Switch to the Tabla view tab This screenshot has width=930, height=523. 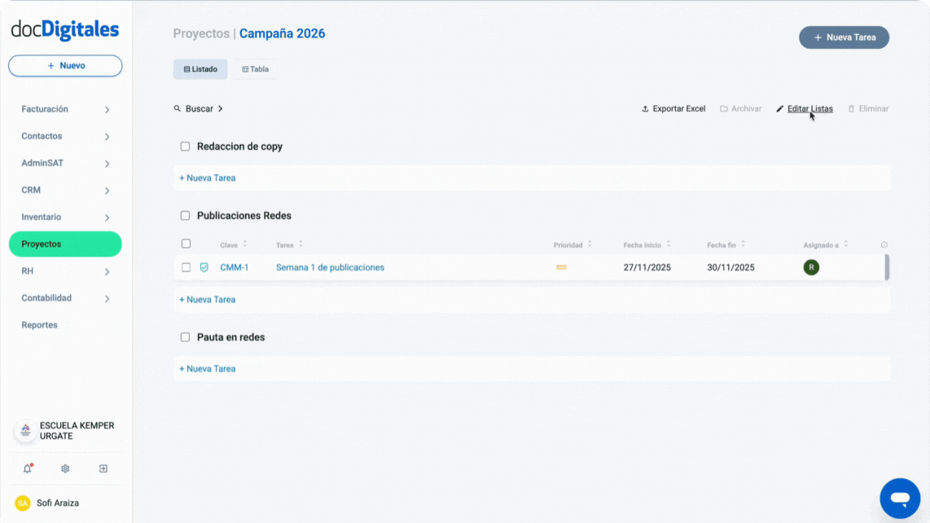coord(255,68)
